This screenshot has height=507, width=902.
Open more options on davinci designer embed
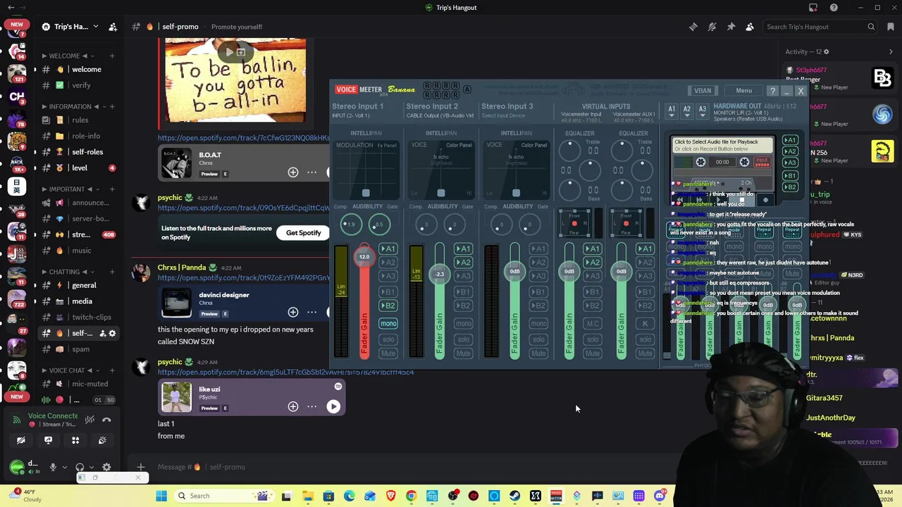pos(312,312)
